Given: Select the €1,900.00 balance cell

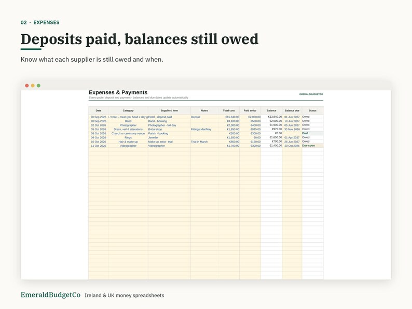Looking at the screenshot, I should (271, 125).
